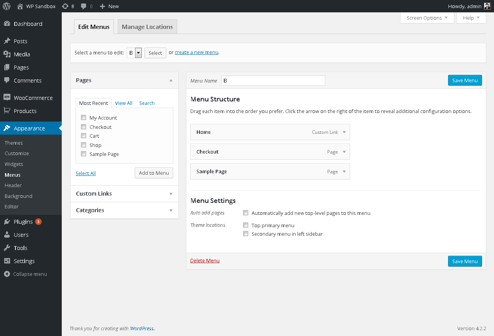
Task: Open the Help dropdown tab
Action: coord(471,18)
